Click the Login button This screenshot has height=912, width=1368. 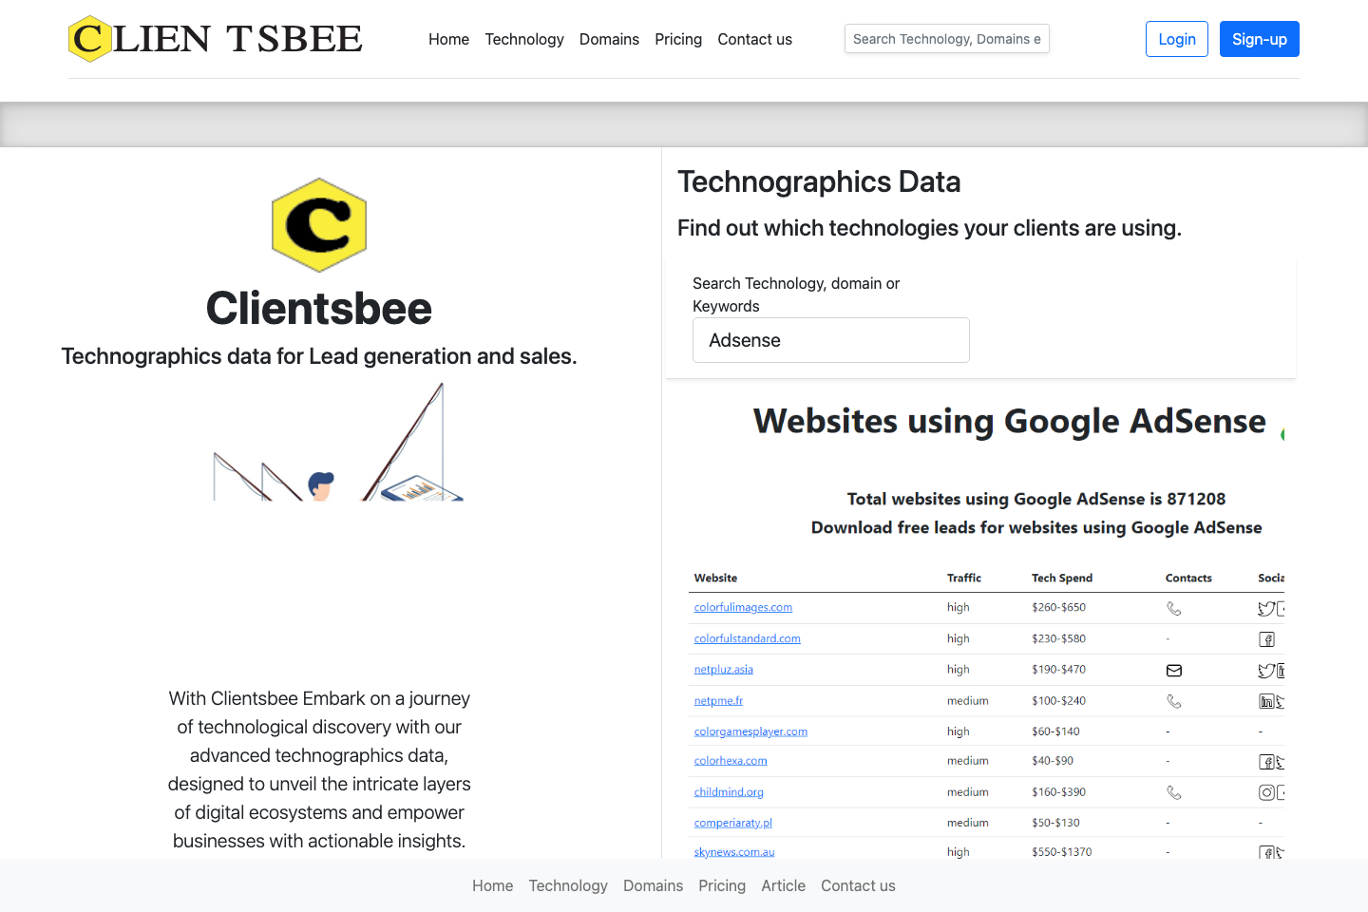[1176, 39]
